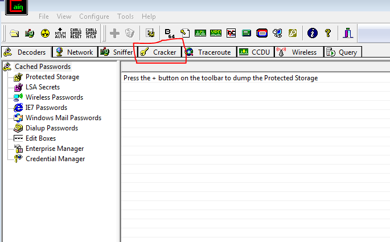Click the exit door toolbar icon
Screen dimensions: 390x242
click(348, 33)
